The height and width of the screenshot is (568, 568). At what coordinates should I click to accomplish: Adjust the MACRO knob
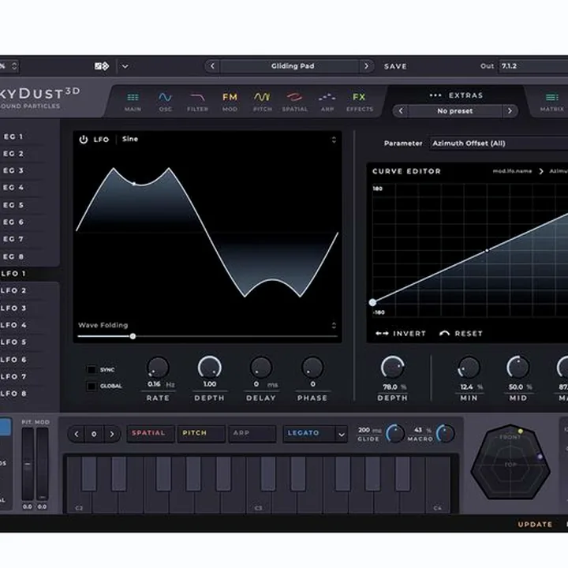coord(445,434)
